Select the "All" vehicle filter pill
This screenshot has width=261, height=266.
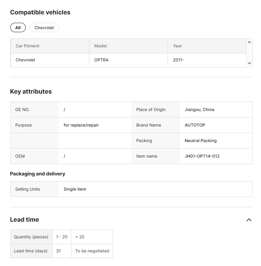click(18, 28)
